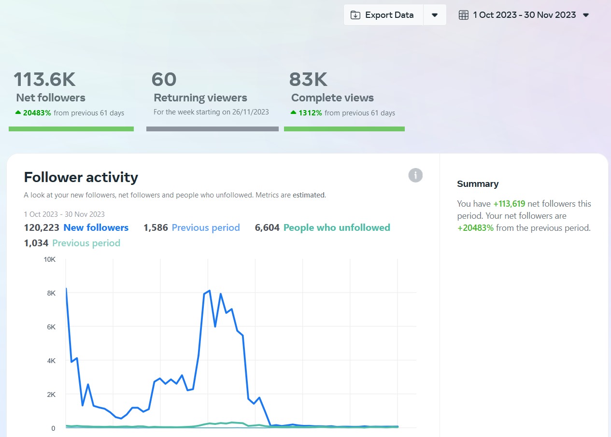Click the calendar icon beside date range

click(463, 15)
